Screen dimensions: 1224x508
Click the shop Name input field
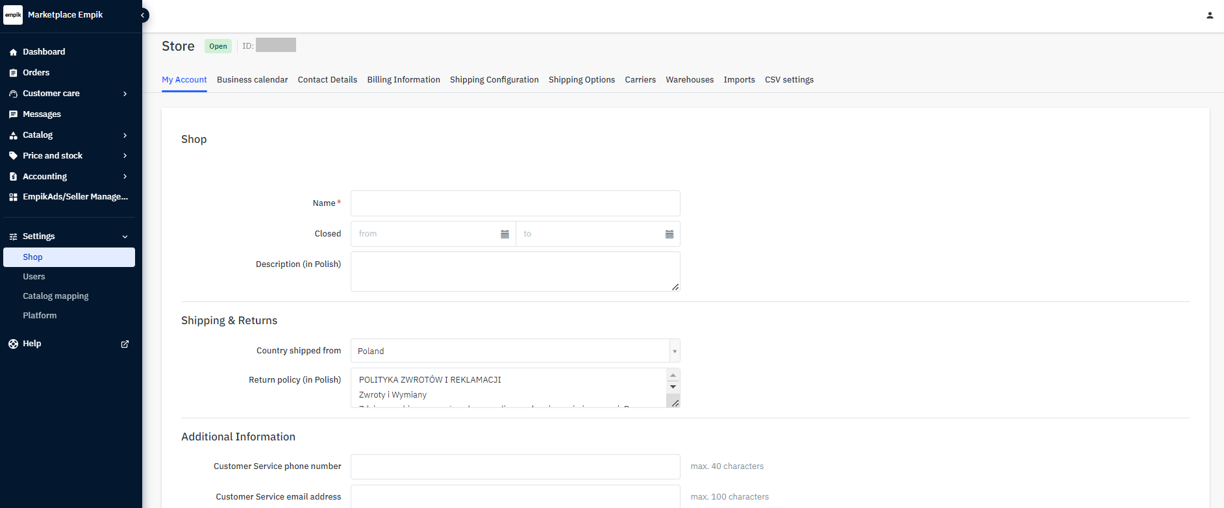(x=515, y=203)
